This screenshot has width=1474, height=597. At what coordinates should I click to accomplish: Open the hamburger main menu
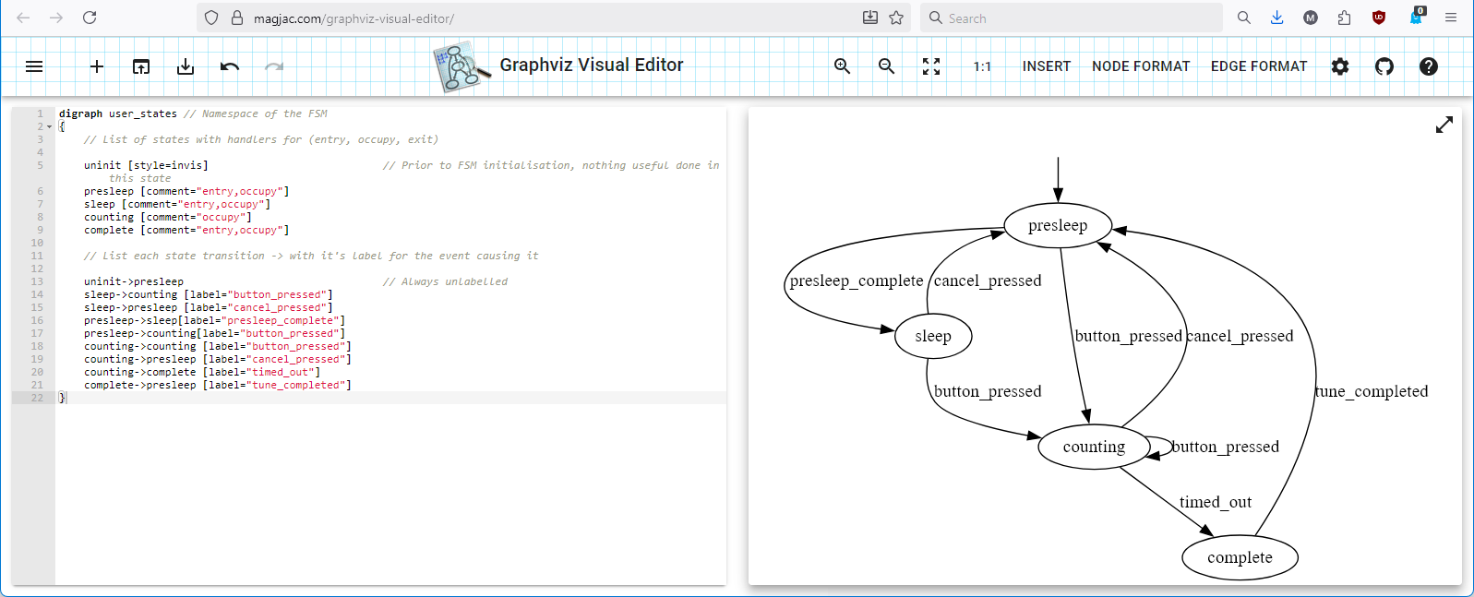[34, 66]
